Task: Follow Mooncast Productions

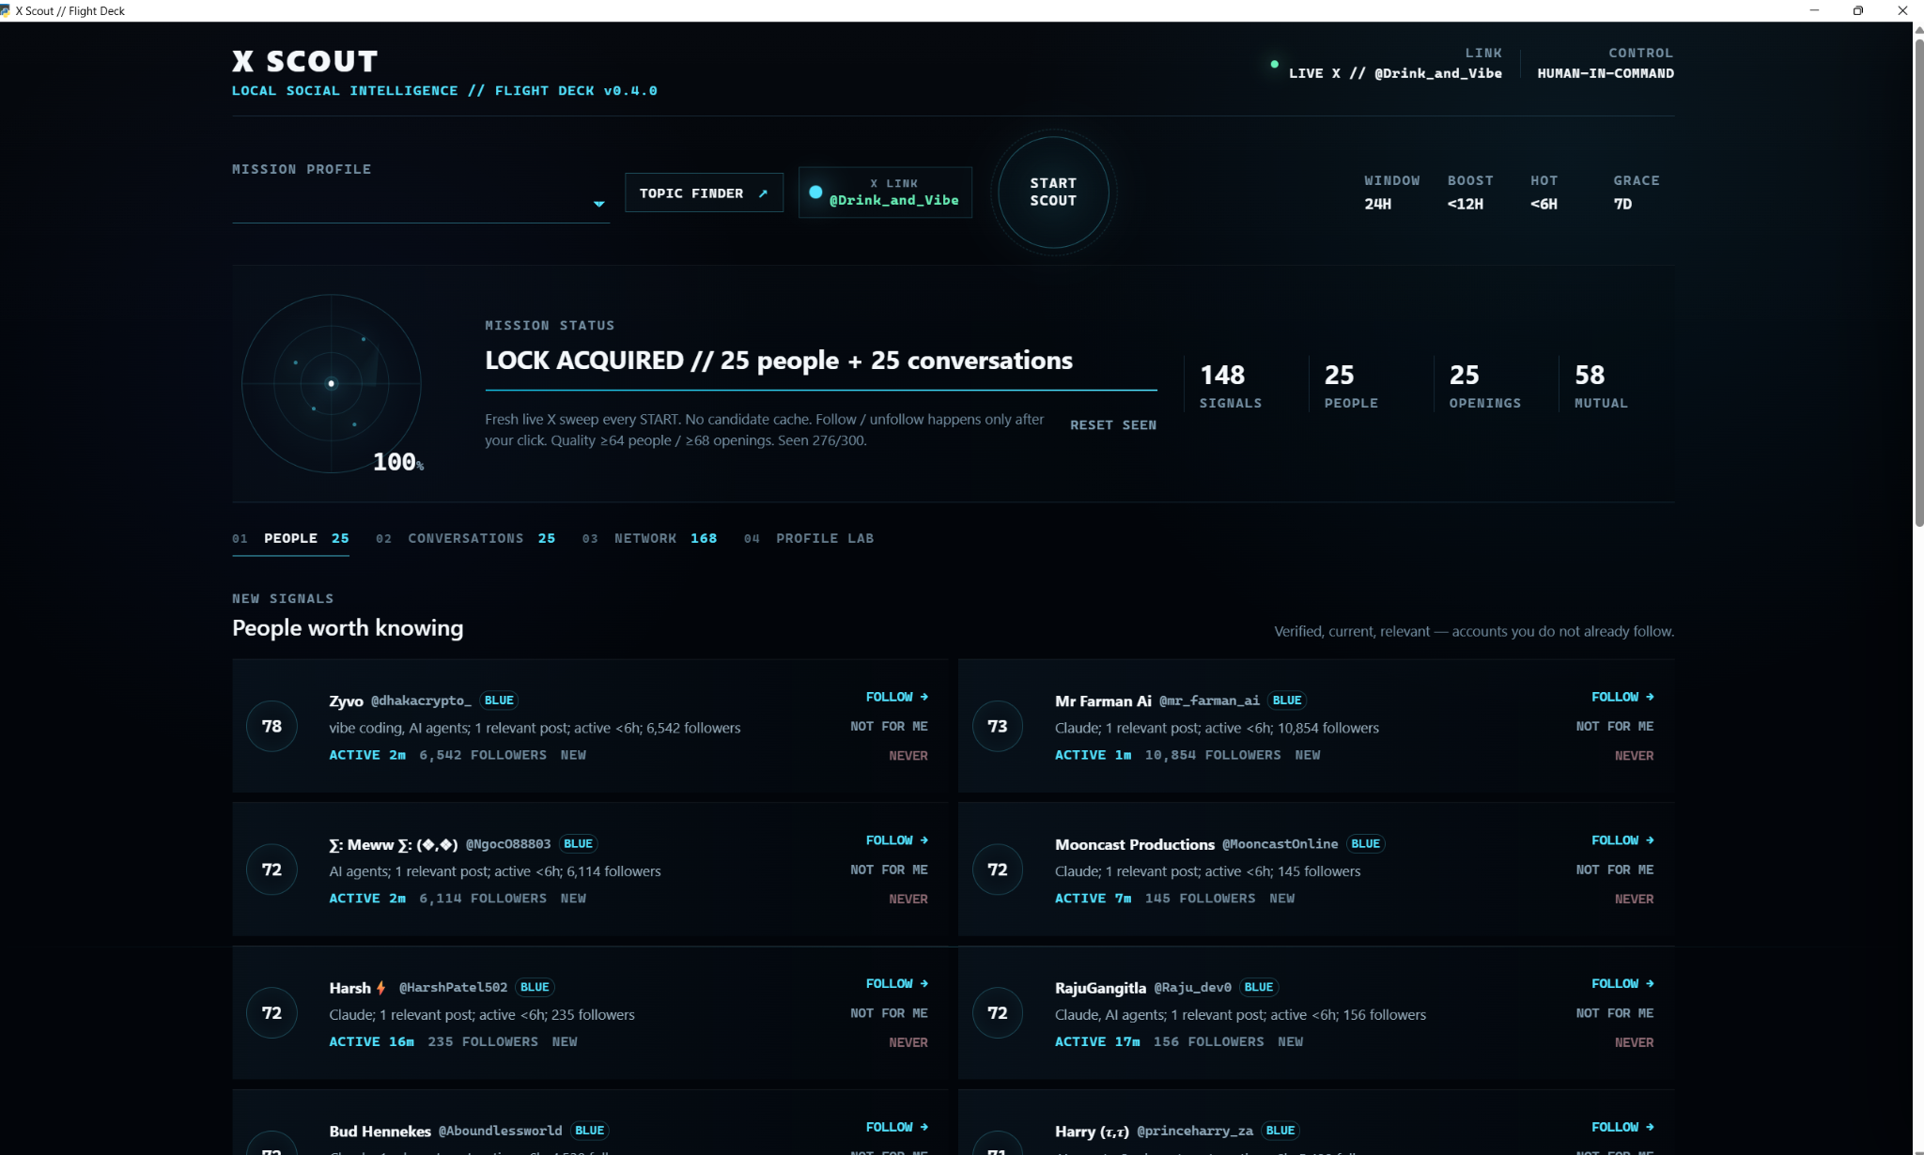Action: point(1622,840)
